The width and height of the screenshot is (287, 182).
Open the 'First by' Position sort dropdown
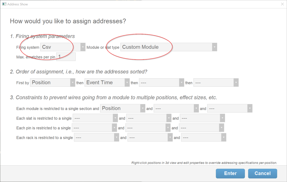click(x=52, y=82)
